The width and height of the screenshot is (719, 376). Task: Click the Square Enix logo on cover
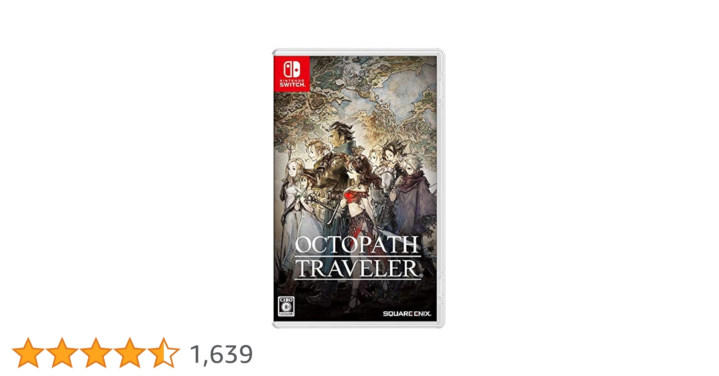(x=407, y=314)
